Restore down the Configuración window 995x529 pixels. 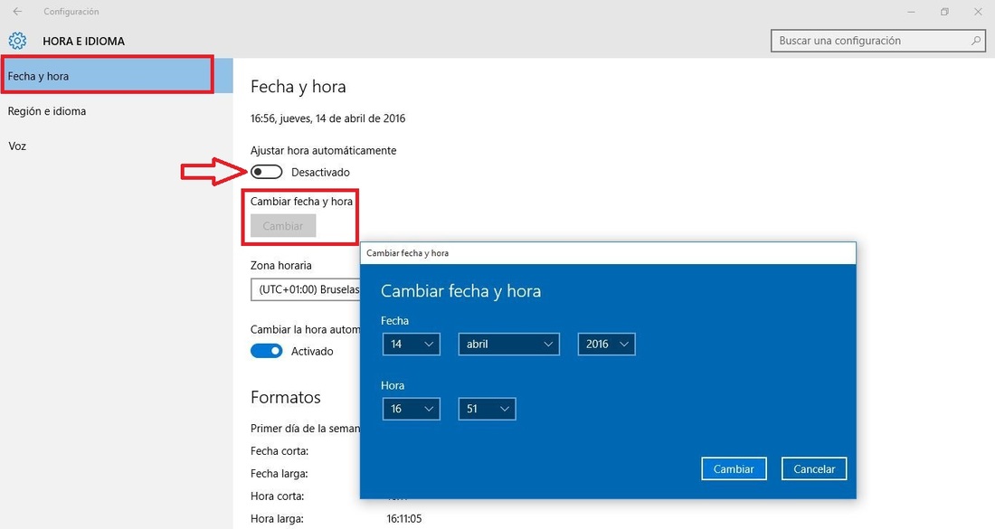point(945,12)
